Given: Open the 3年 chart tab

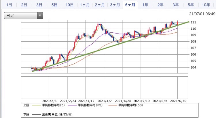Looking at the screenshot, I should [x=175, y=5].
